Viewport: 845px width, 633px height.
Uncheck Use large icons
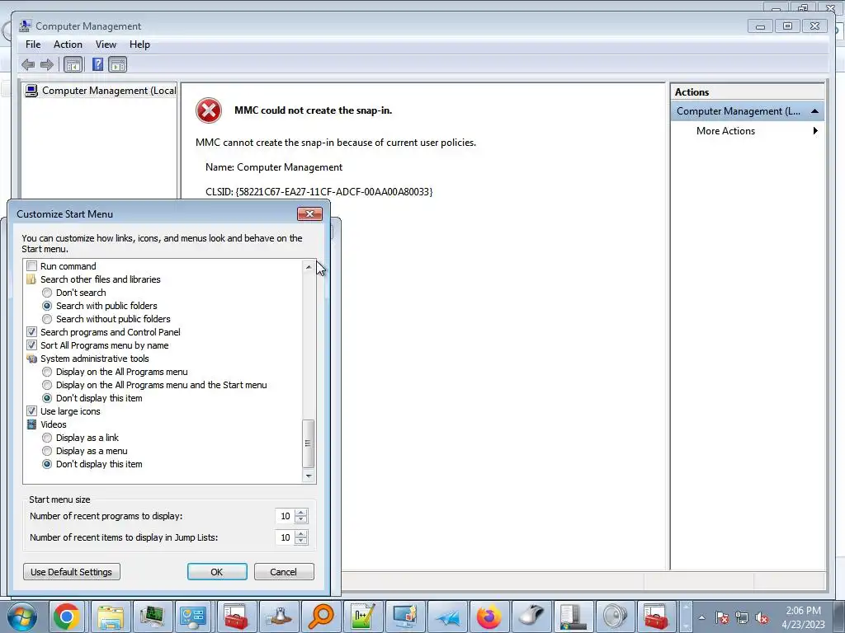click(32, 411)
